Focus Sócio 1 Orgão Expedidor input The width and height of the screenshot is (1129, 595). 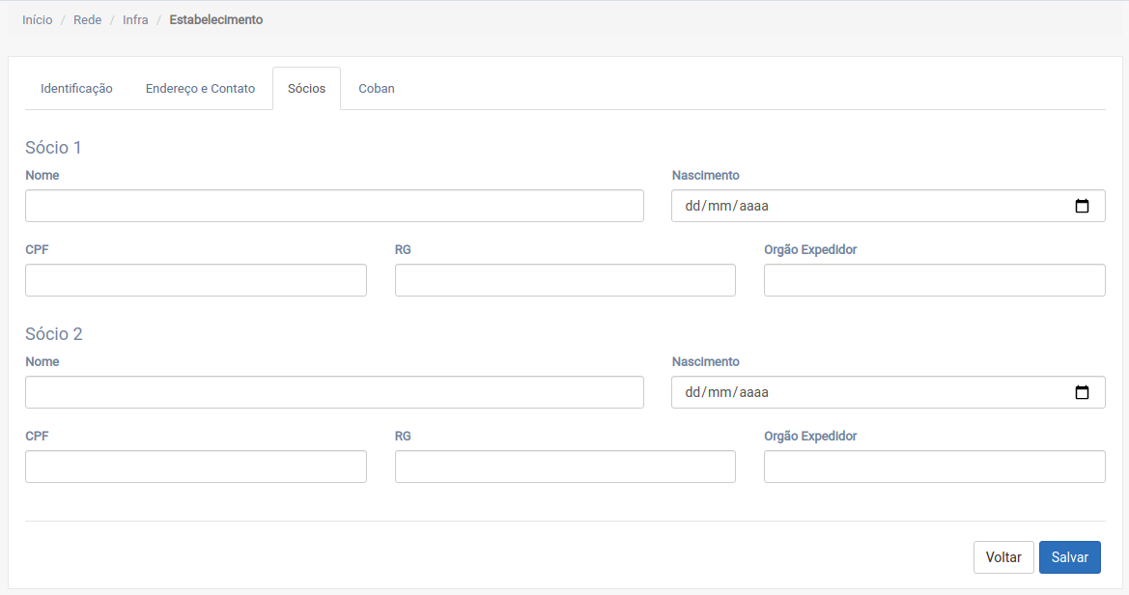[934, 280]
